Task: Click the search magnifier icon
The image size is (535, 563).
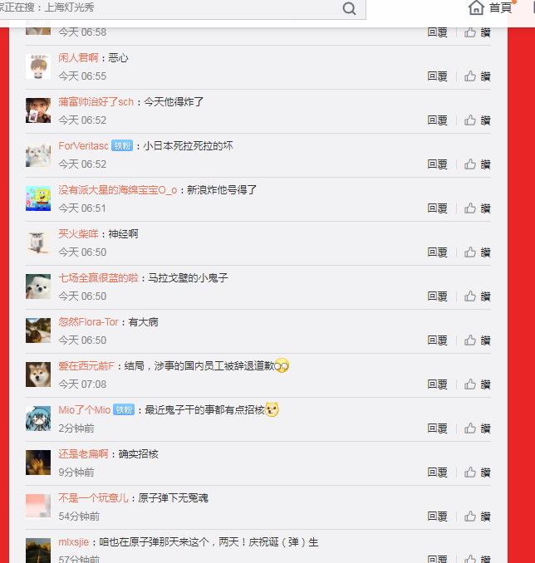Action: click(349, 8)
